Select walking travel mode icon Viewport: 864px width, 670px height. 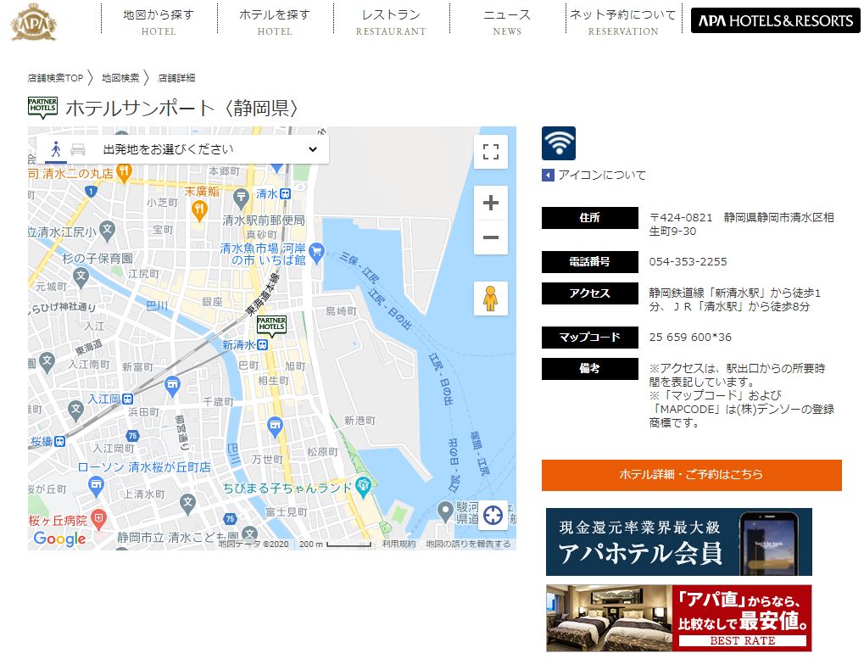pyautogui.click(x=56, y=149)
